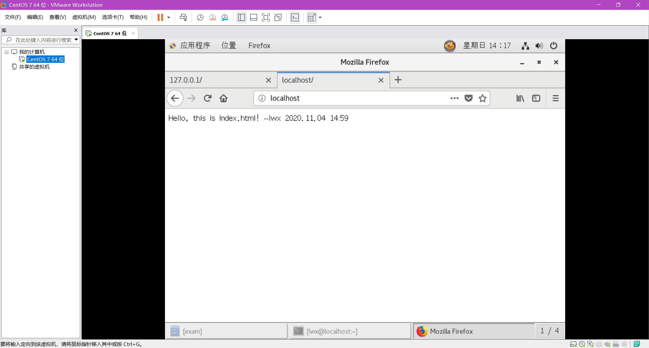Open the Firefox library icon
This screenshot has height=348, width=649.
[x=520, y=98]
